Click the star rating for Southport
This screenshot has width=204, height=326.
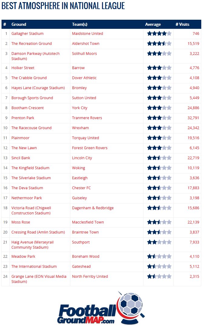point(159,242)
